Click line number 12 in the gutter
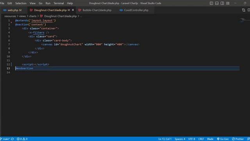 8,64
